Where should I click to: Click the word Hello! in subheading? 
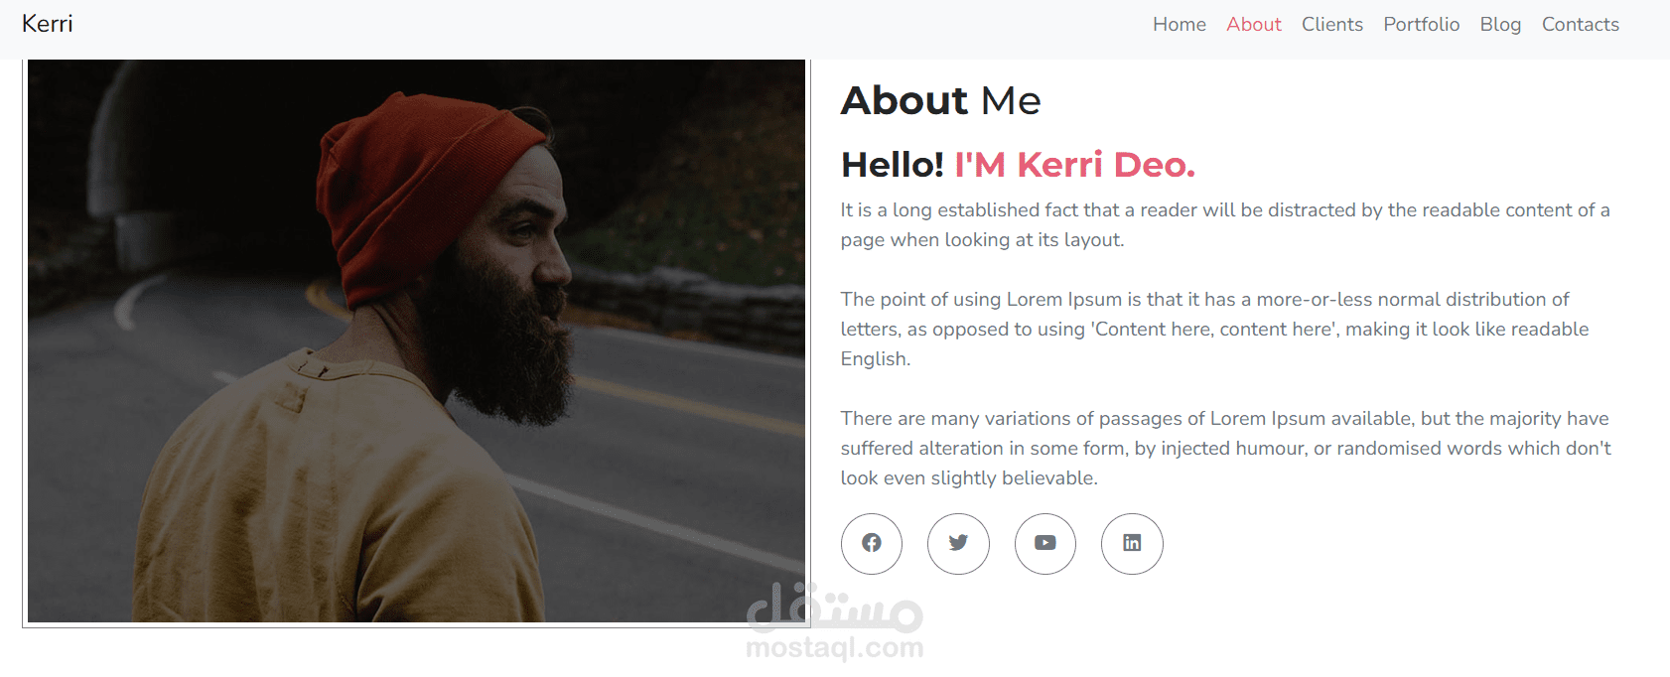click(x=892, y=165)
